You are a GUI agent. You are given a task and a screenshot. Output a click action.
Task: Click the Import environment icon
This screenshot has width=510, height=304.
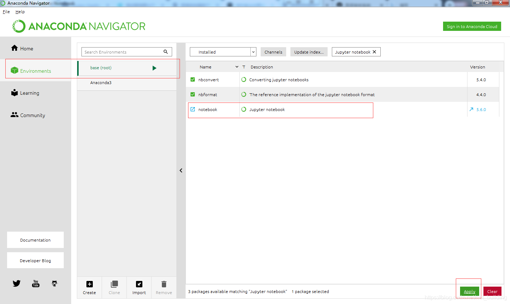tap(139, 284)
